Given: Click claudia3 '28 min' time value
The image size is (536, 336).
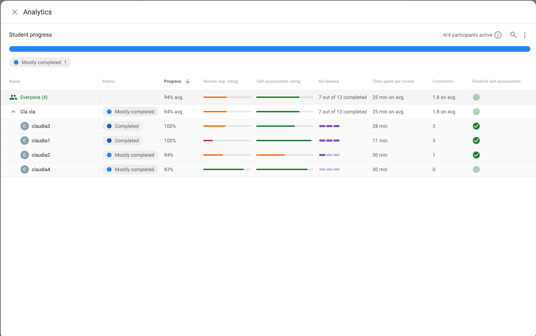Looking at the screenshot, I should click(380, 126).
